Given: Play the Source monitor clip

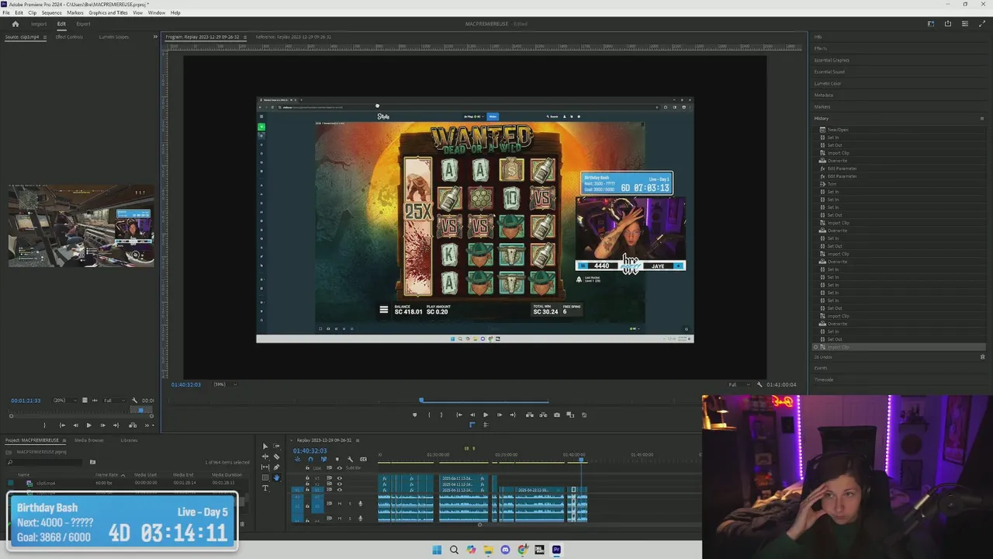Looking at the screenshot, I should coord(88,425).
